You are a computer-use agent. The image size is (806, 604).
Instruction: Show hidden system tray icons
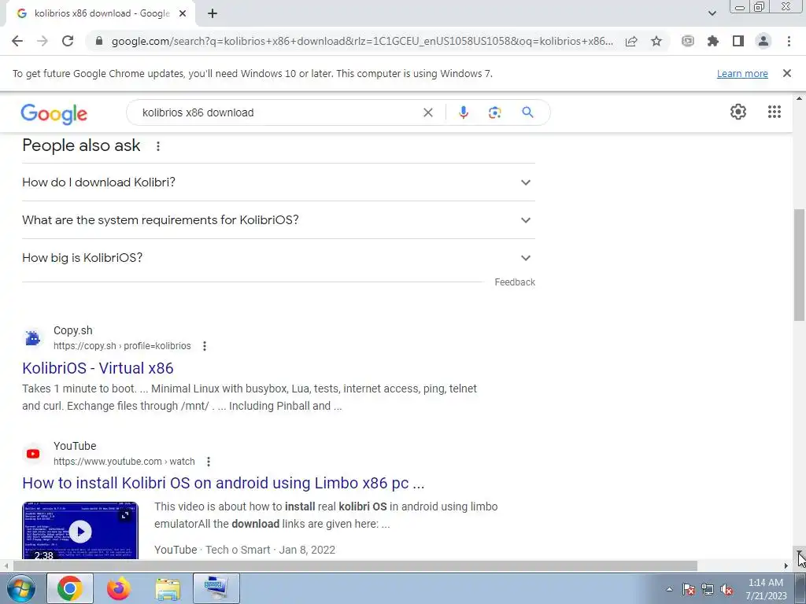point(669,589)
